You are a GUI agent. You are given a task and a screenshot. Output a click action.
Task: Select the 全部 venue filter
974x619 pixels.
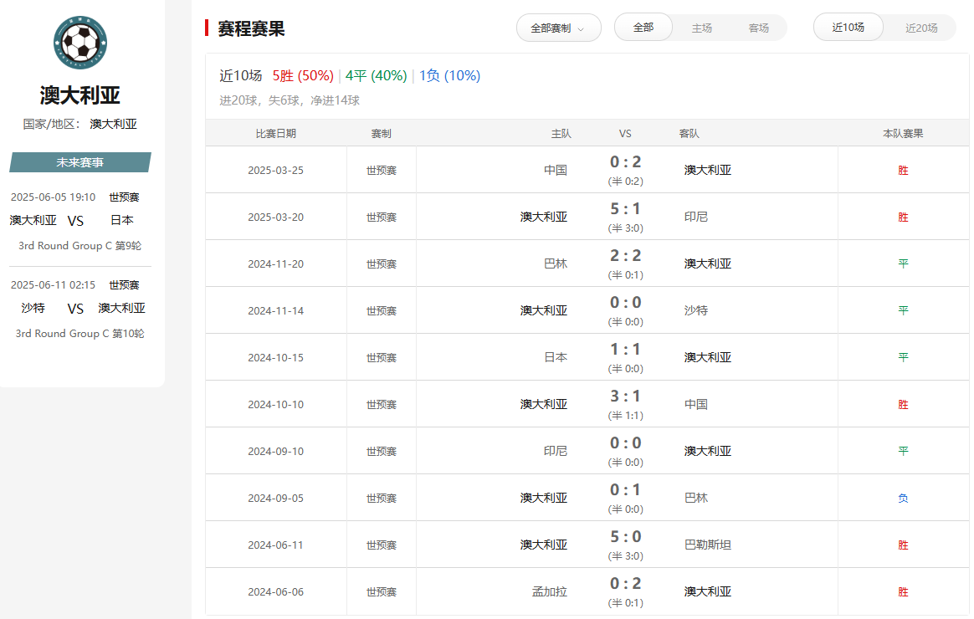643,28
